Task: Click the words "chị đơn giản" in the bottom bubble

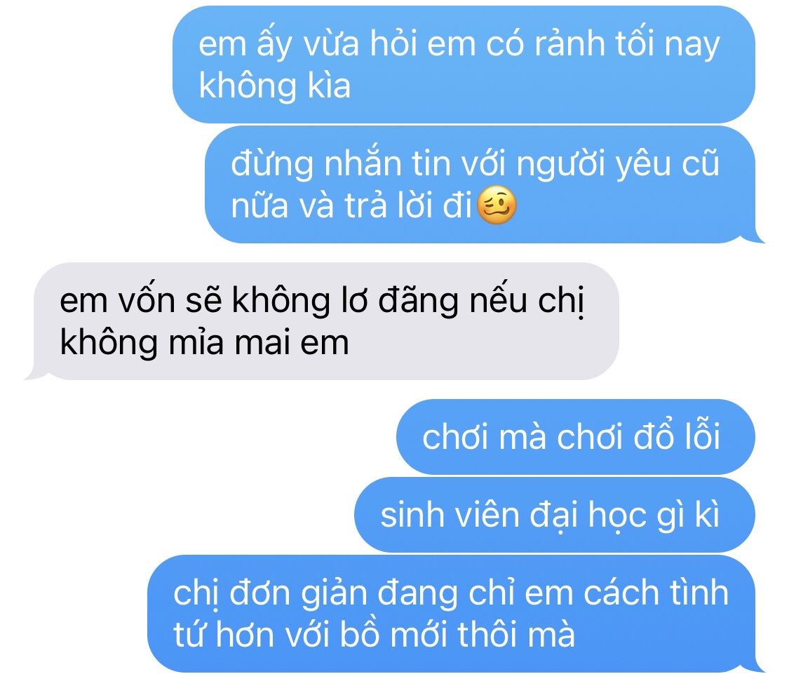Action: tap(270, 595)
